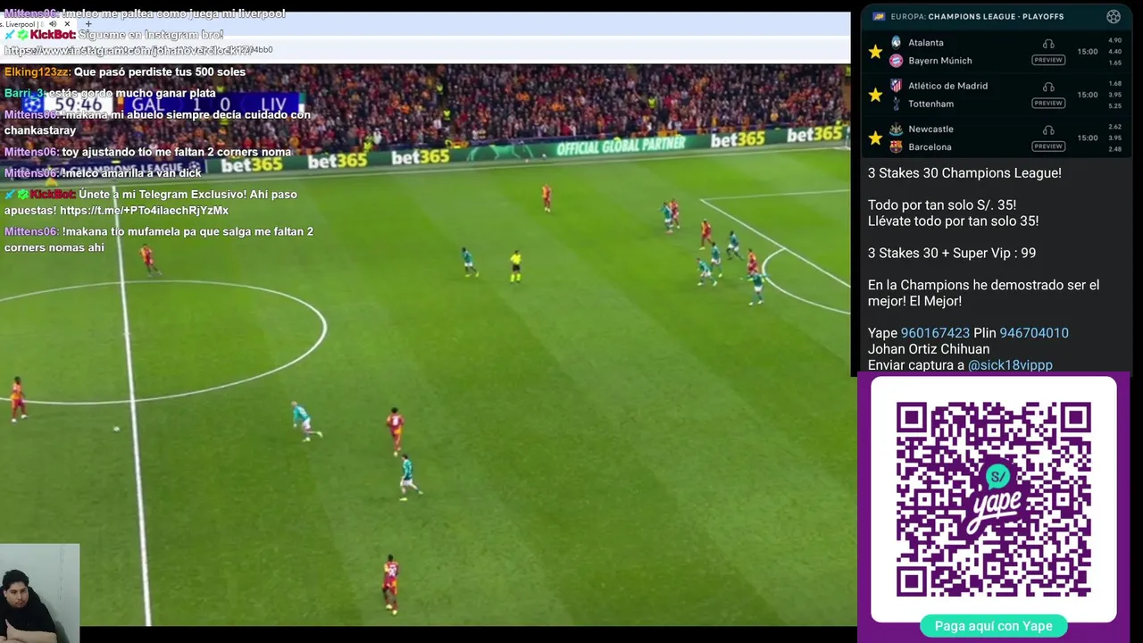Close the Liverpool browser tab
Viewport: 1143px width, 643px height.
[68, 24]
